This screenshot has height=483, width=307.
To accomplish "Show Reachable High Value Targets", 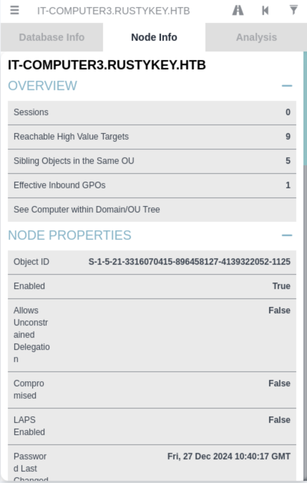I will pos(152,137).
